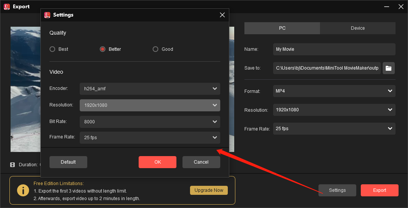Close the Export window with X

point(401,7)
